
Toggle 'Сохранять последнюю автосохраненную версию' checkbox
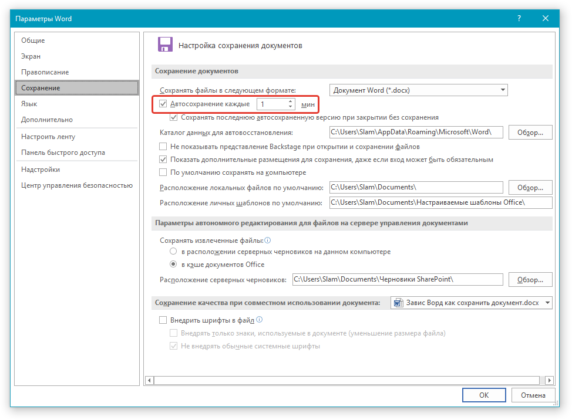174,117
